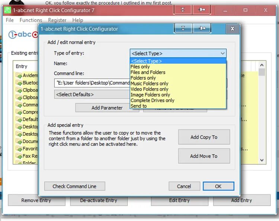The image size is (279, 221).
Task: Click the Check Command Line button
Action: [74, 186]
